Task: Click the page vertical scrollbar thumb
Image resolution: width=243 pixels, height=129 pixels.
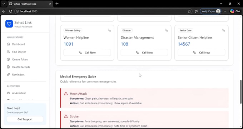Action: (x=240, y=92)
